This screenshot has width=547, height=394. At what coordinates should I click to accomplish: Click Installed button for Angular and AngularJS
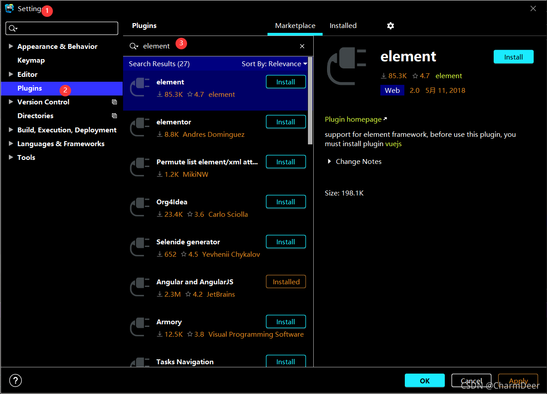(286, 282)
